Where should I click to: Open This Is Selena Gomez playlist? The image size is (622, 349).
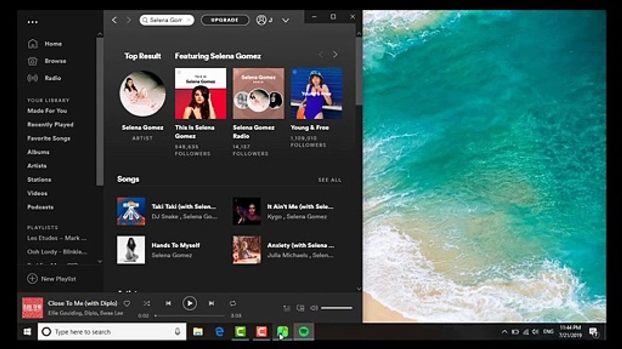click(200, 94)
